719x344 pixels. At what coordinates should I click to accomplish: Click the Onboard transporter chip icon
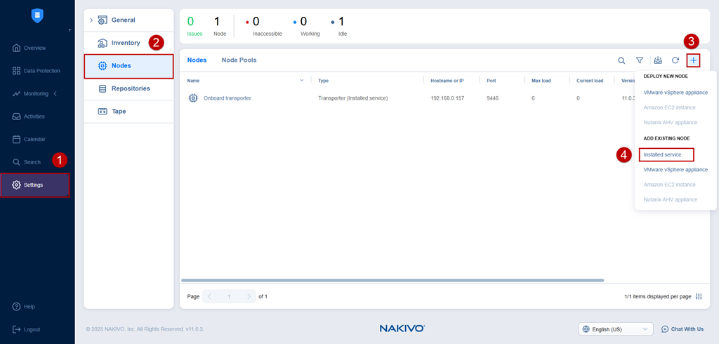click(x=194, y=98)
